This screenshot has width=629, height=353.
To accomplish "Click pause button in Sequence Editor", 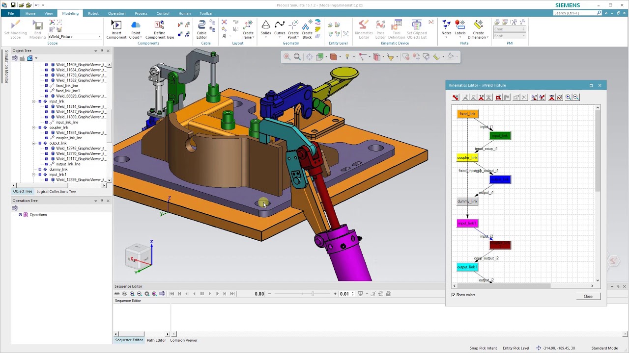I will click(201, 294).
